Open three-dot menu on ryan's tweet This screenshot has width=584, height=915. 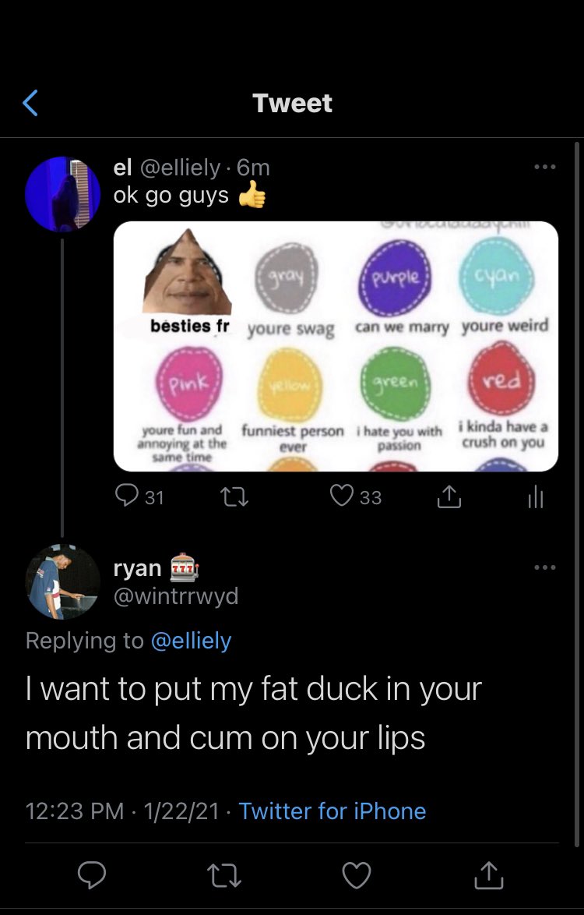point(544,567)
